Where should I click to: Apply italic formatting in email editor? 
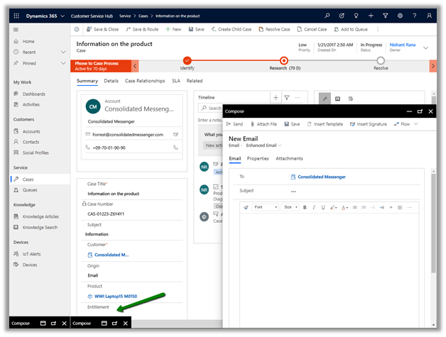tap(315, 207)
